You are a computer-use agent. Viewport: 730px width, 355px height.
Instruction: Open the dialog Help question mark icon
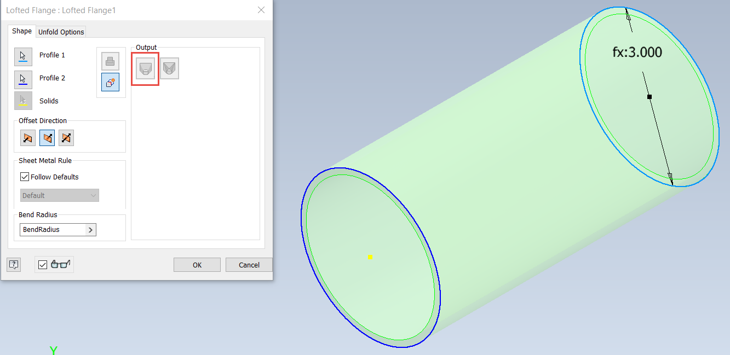(x=13, y=264)
